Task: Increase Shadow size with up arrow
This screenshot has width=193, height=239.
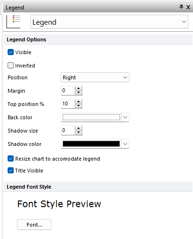Action: (x=78, y=128)
